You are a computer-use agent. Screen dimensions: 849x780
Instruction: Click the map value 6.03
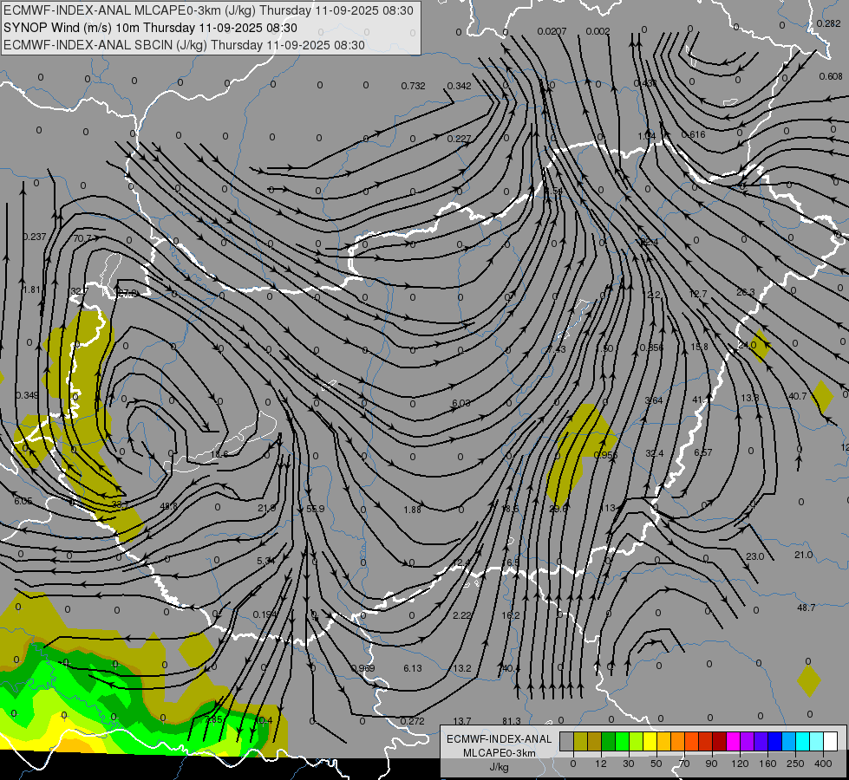(460, 403)
